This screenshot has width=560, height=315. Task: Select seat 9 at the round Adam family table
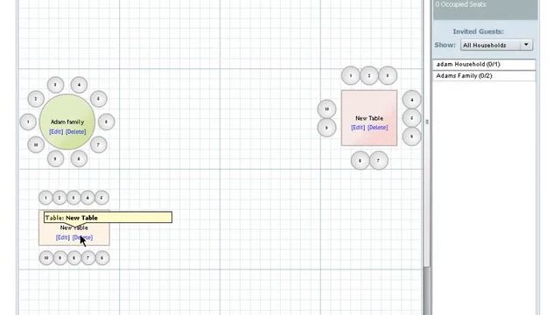pyautogui.click(x=55, y=158)
